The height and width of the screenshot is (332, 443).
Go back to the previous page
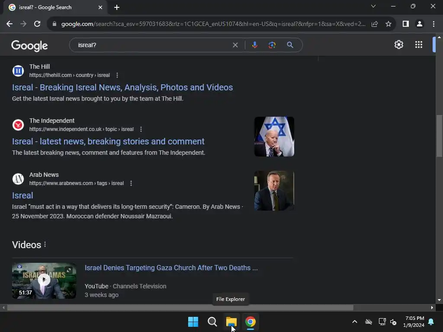click(10, 24)
